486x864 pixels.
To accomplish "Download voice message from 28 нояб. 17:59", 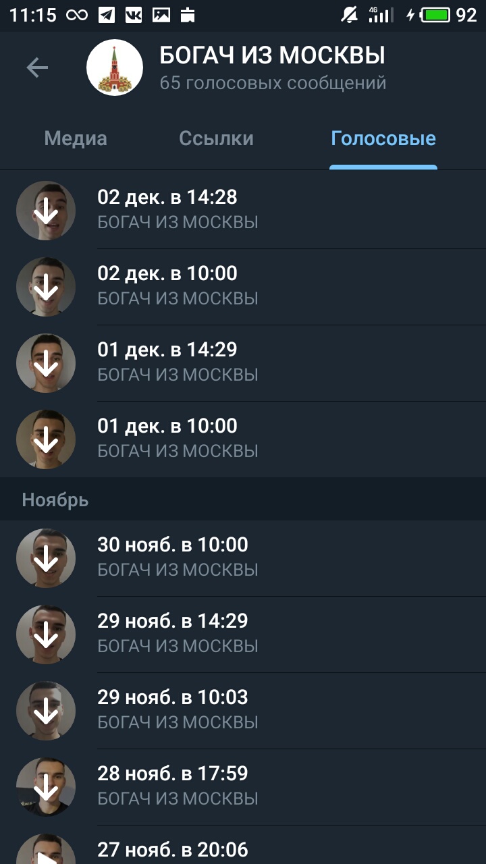I will coord(46,787).
